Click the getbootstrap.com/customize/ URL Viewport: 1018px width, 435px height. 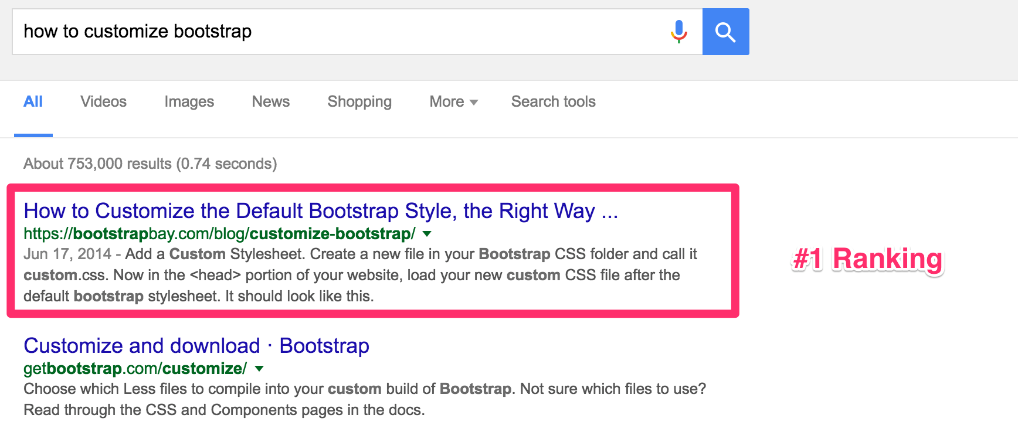point(135,369)
